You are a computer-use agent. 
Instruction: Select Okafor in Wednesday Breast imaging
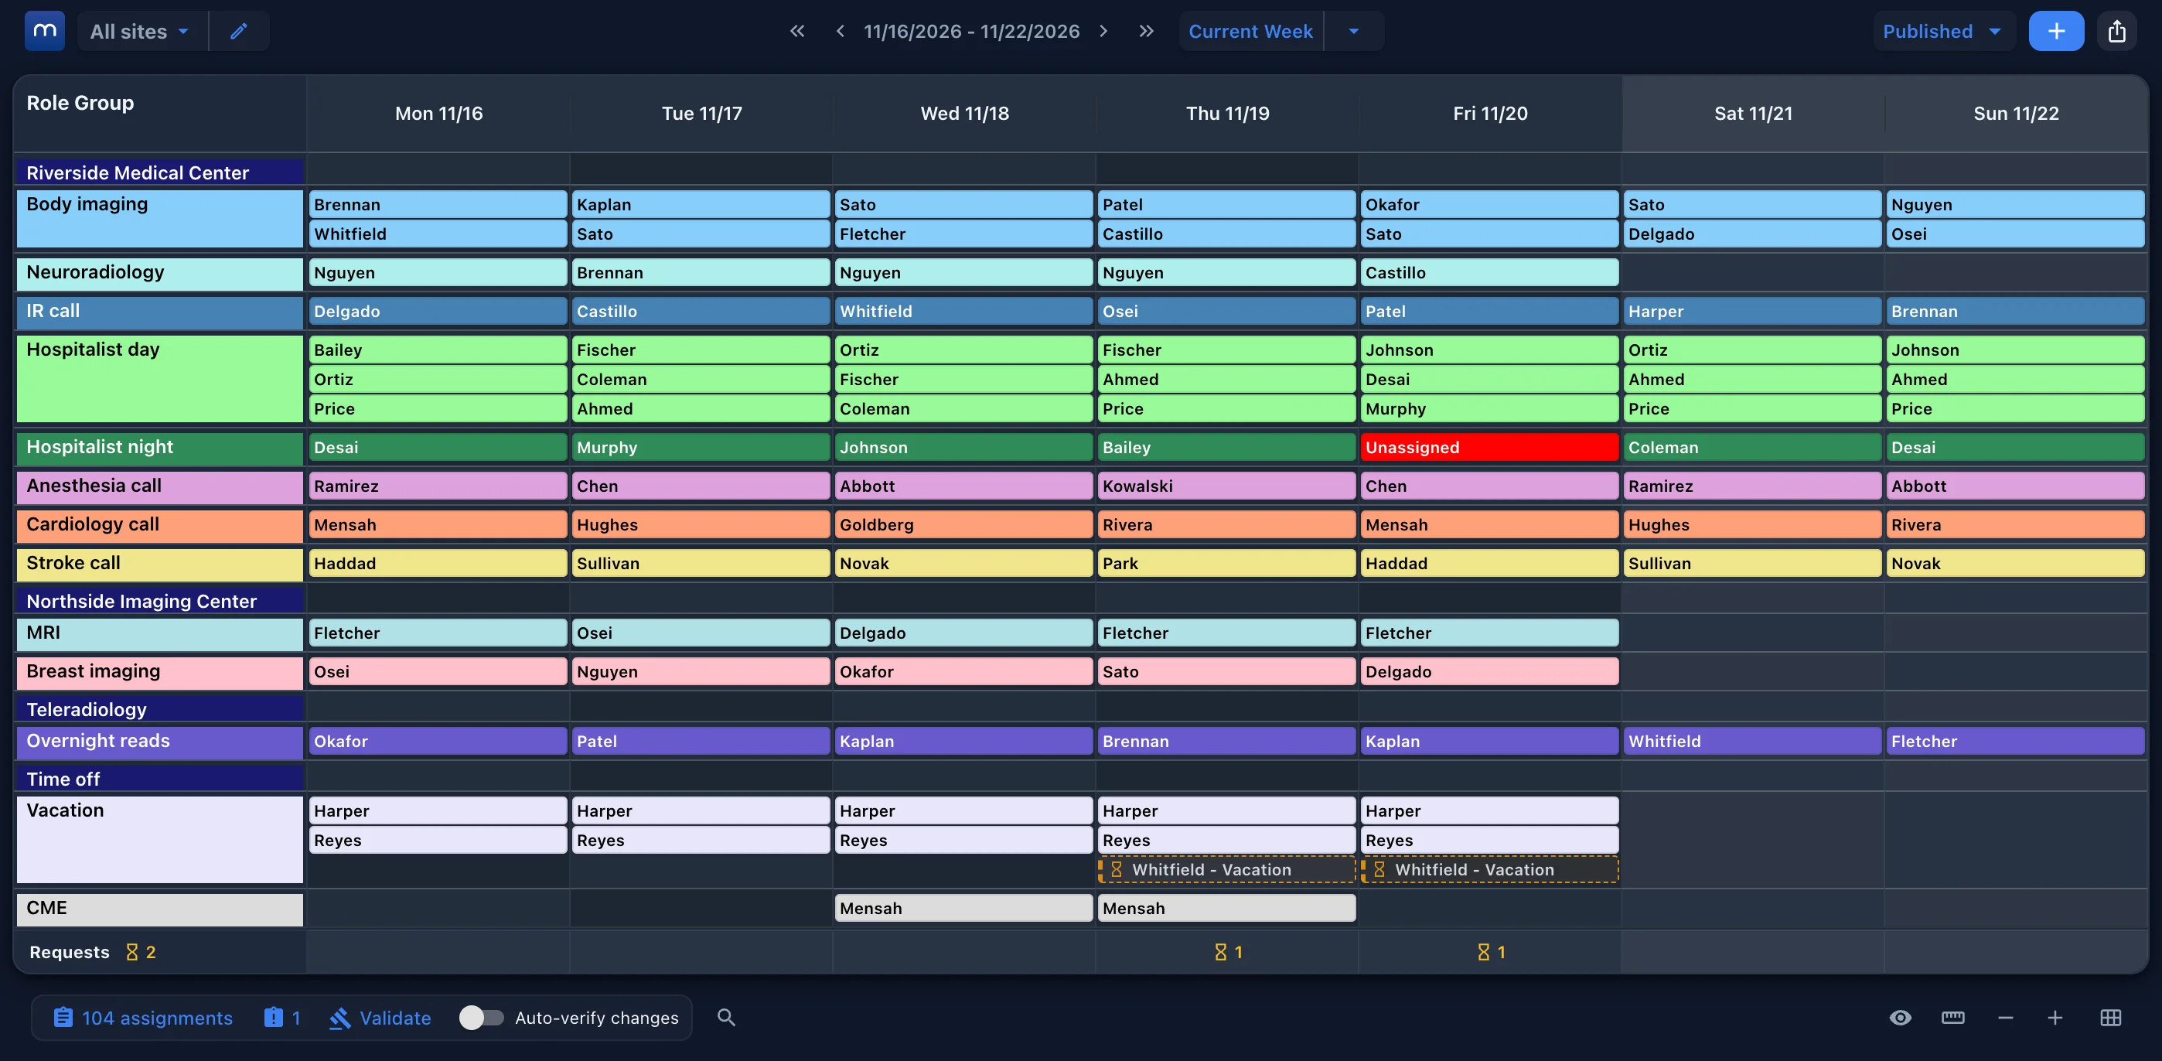click(x=963, y=671)
